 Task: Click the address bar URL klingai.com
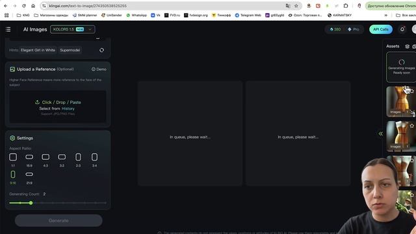(x=88, y=6)
